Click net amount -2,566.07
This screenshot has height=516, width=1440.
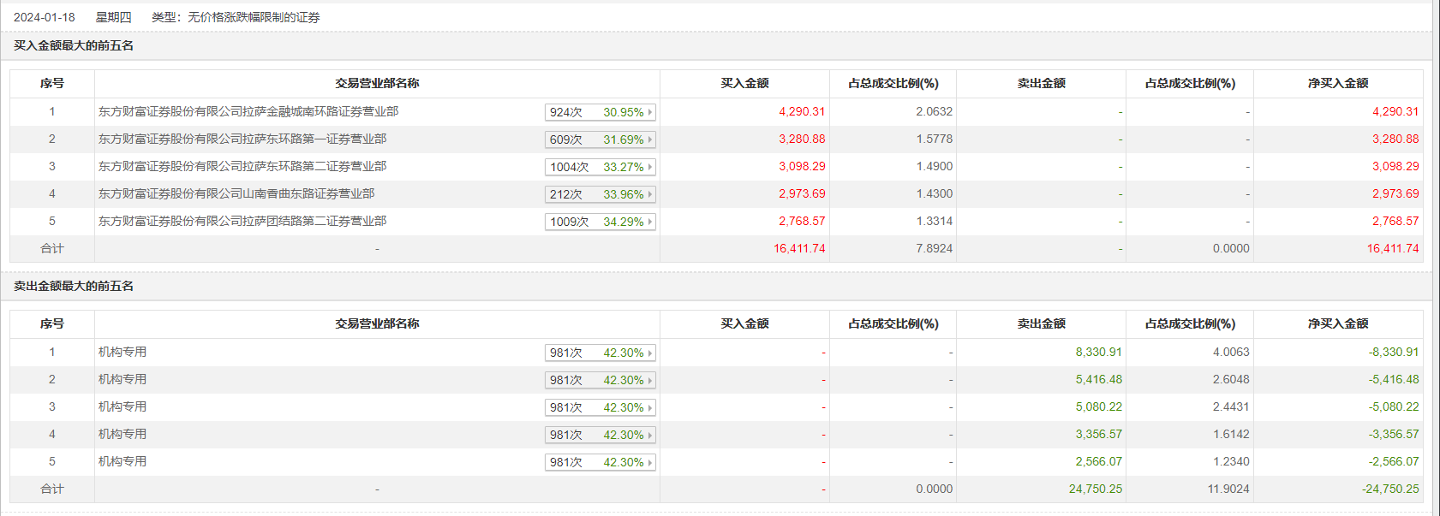(1394, 461)
